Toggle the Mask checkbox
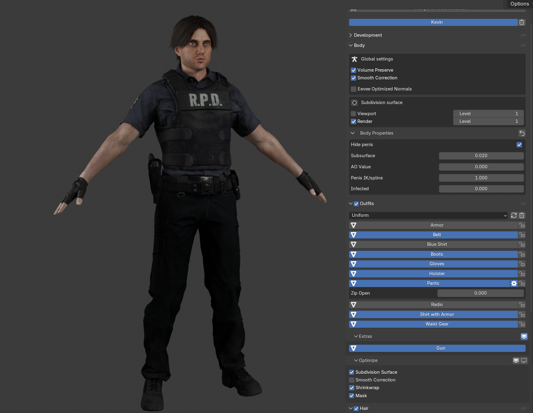Viewport: 533px width, 413px height. pyautogui.click(x=352, y=396)
